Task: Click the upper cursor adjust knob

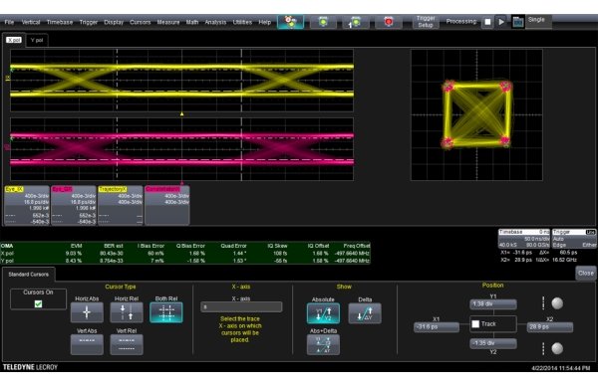Action: [x=557, y=303]
